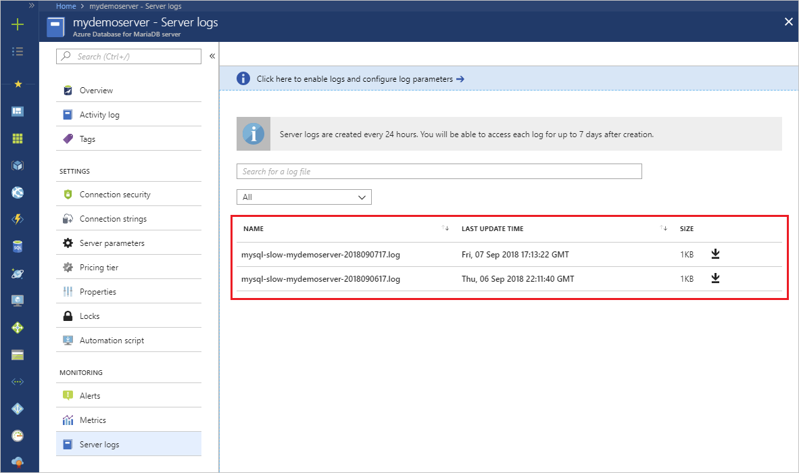Open the green grid All resources icon
This screenshot has height=473, width=799.
[x=18, y=139]
